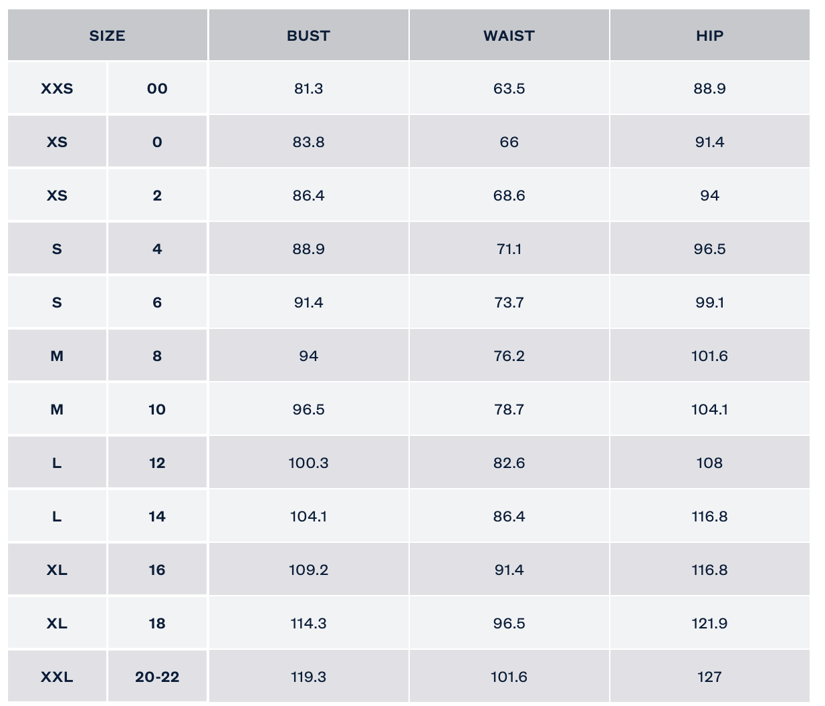Click waist value 68.6
Viewport: 825px width, 706px height.
(509, 195)
